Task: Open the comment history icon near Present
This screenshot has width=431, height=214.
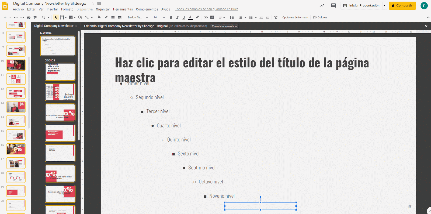Action: coord(333,6)
